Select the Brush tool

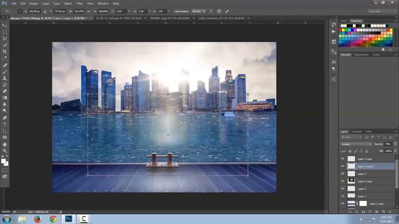4,72
